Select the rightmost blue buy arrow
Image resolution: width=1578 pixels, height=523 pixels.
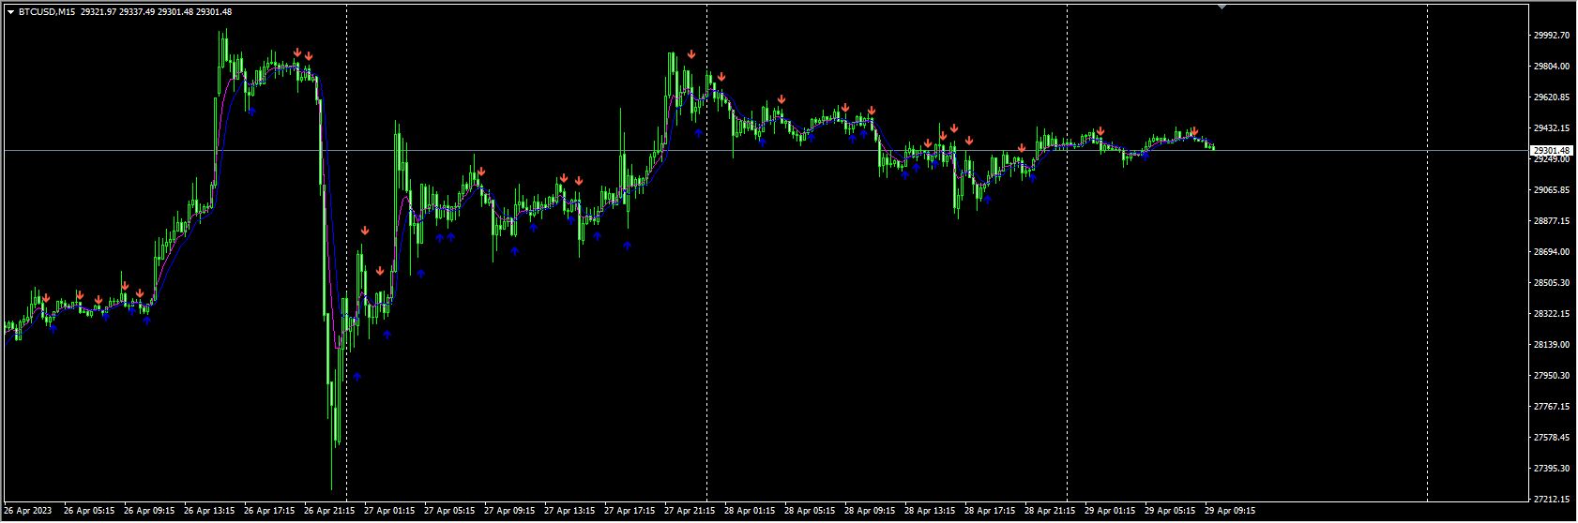[1145, 157]
